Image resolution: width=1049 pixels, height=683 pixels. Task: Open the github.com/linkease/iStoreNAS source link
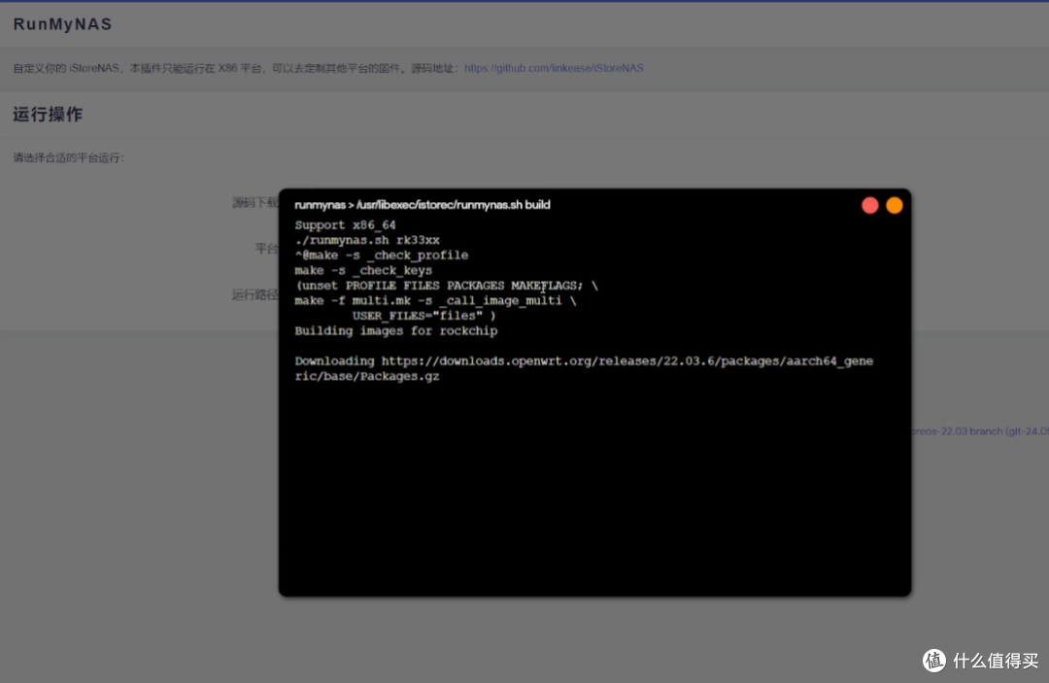tap(554, 68)
